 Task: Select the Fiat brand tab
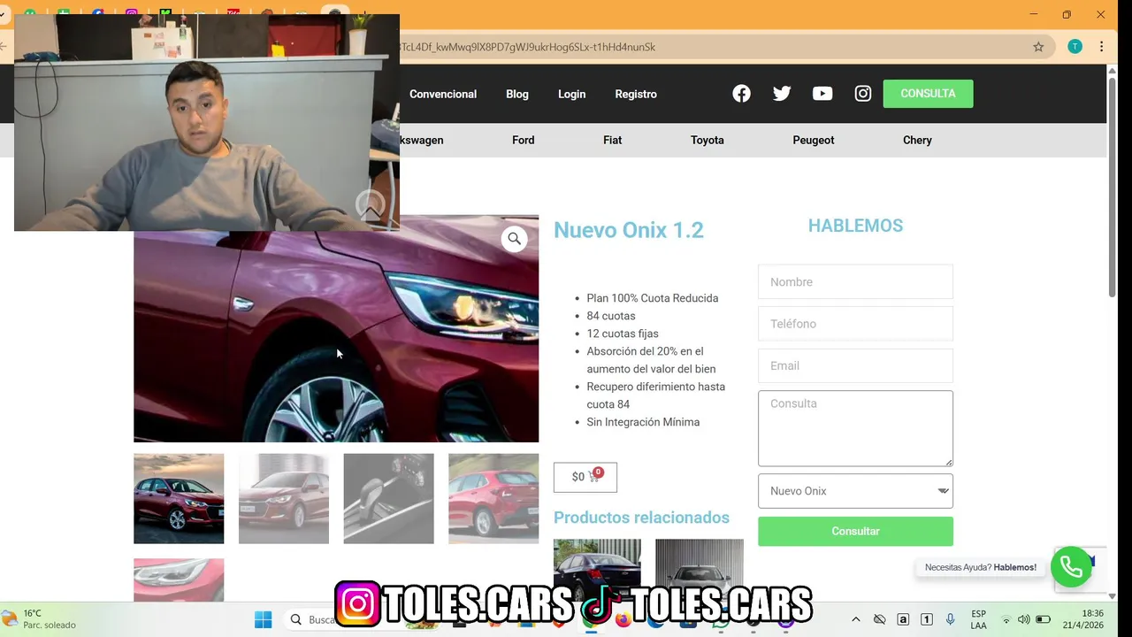pyautogui.click(x=613, y=140)
